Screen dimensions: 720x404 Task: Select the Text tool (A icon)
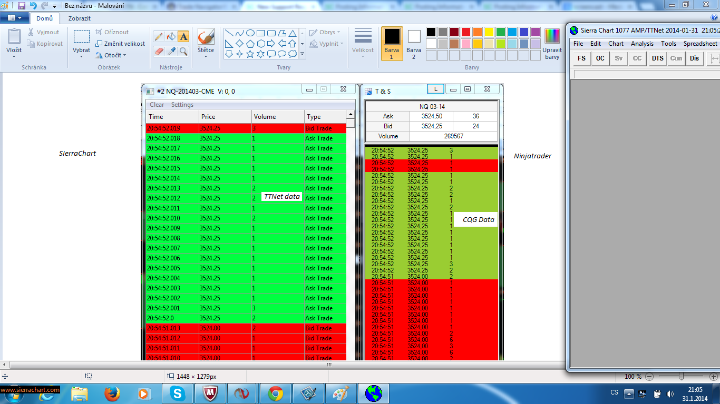pyautogui.click(x=183, y=36)
